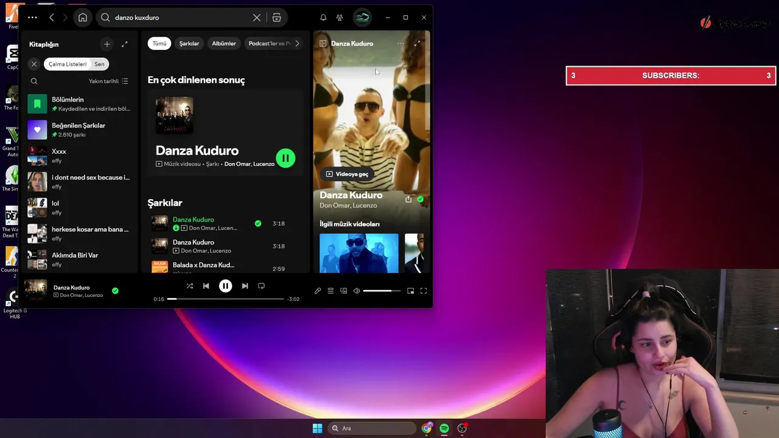Click the taskbar Ara search box

(x=372, y=428)
